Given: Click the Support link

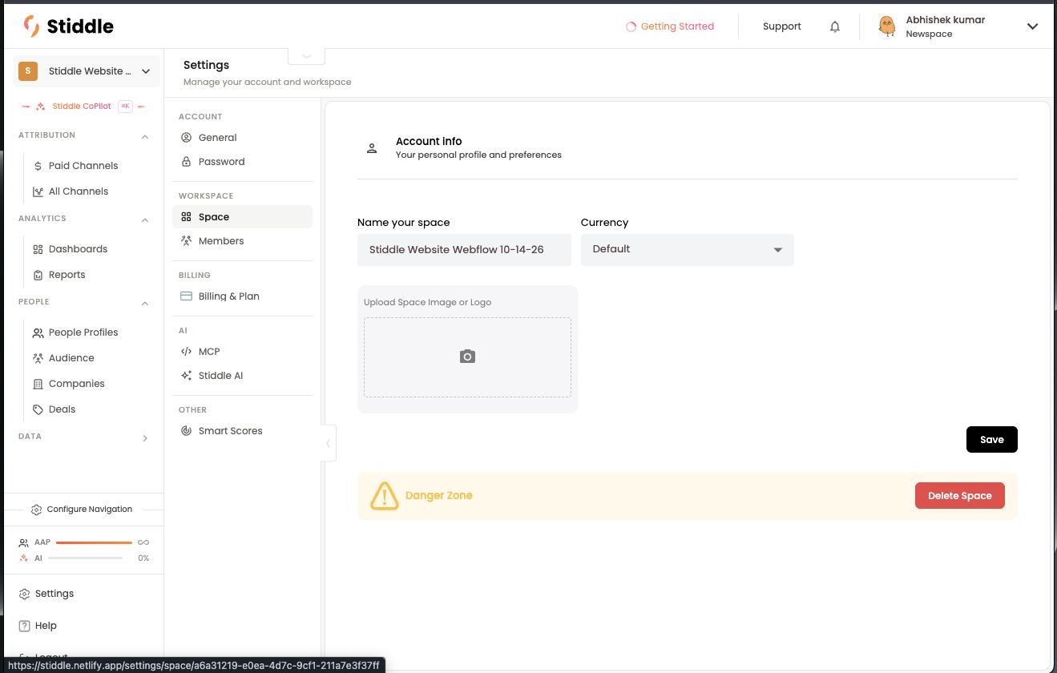Looking at the screenshot, I should point(782,26).
